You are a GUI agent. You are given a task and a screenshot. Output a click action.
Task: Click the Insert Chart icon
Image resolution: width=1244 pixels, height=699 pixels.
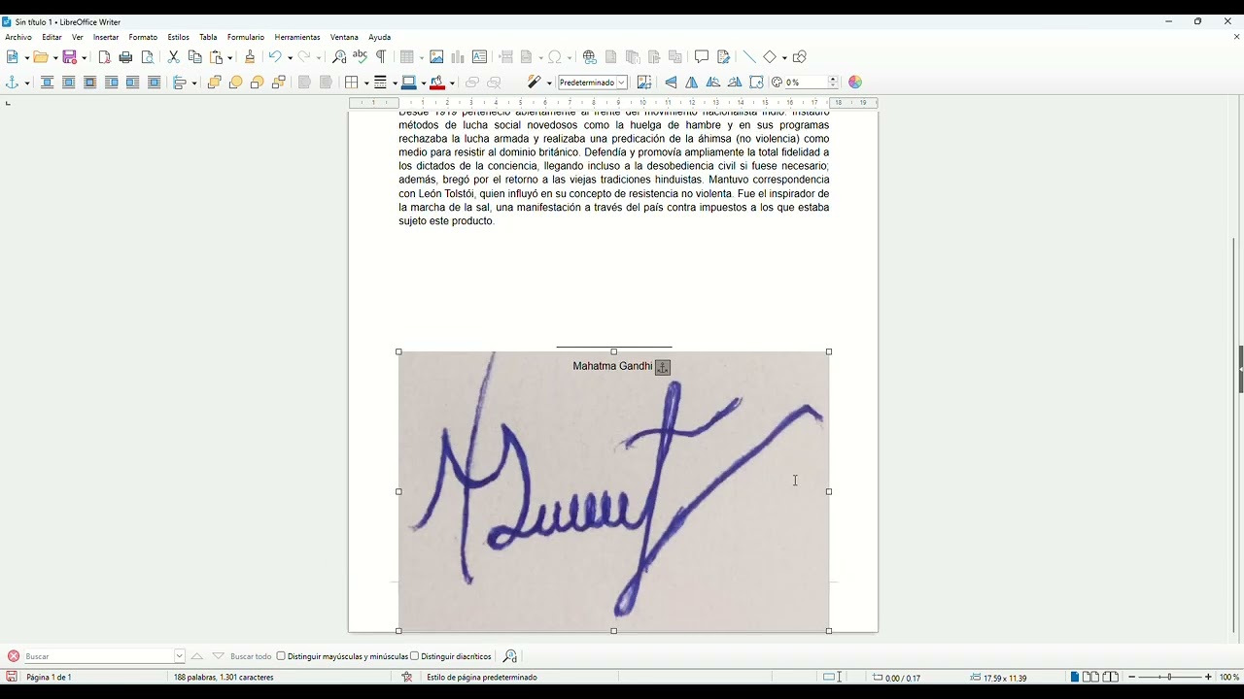(x=458, y=57)
